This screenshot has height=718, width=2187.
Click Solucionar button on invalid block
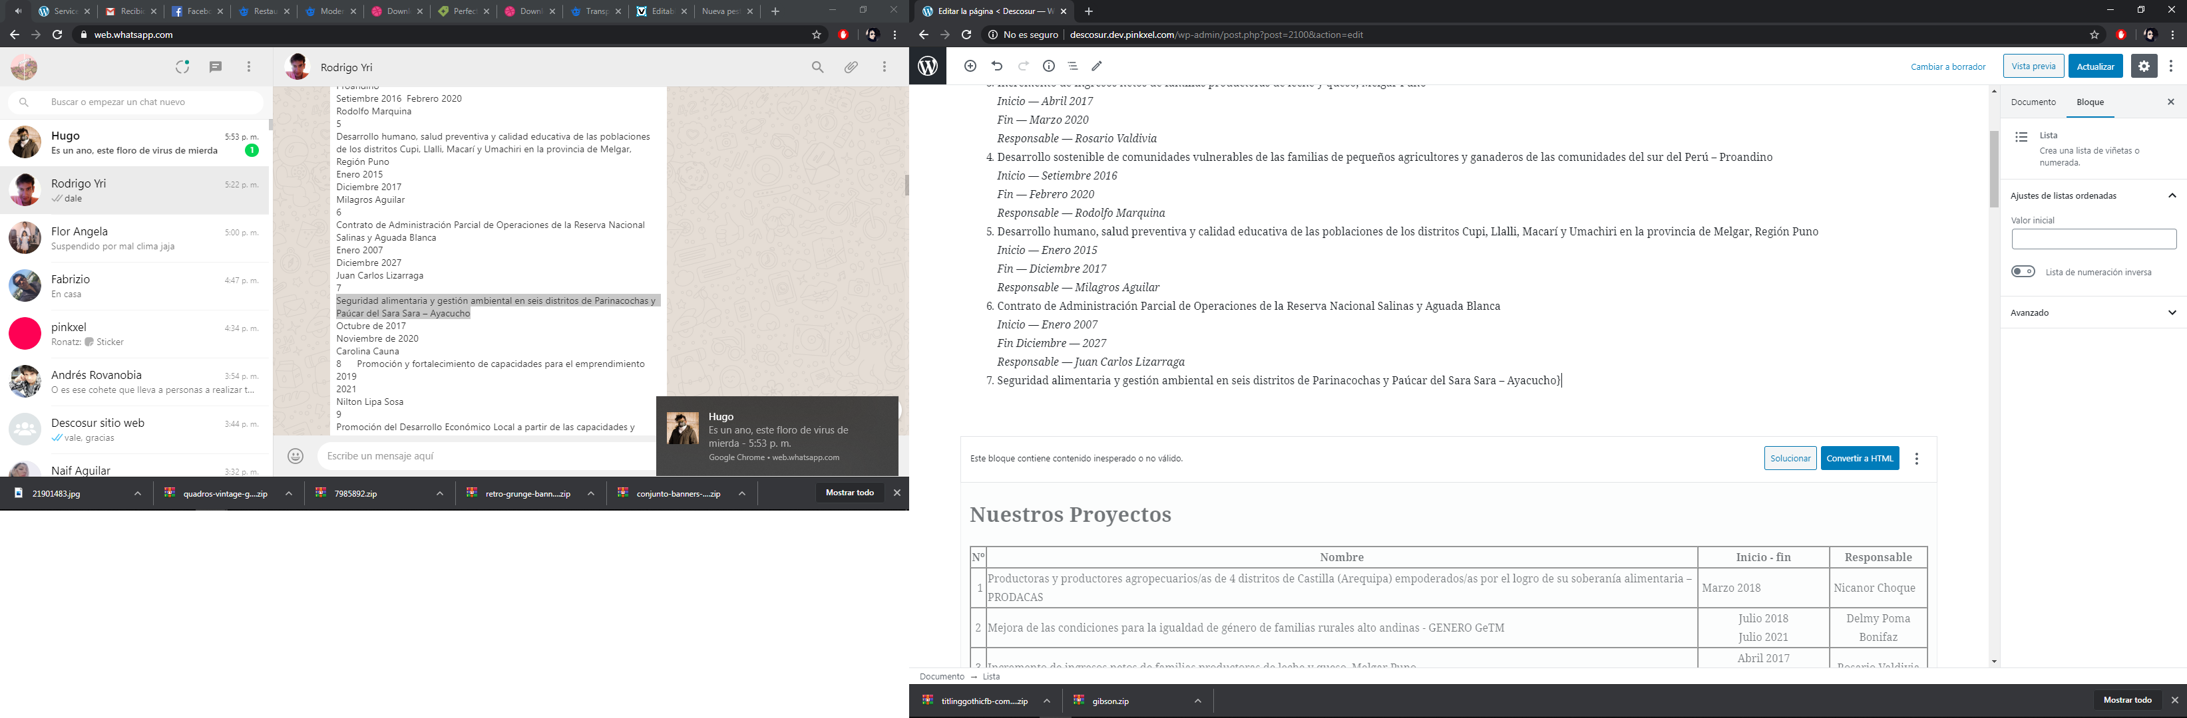[x=1790, y=459]
